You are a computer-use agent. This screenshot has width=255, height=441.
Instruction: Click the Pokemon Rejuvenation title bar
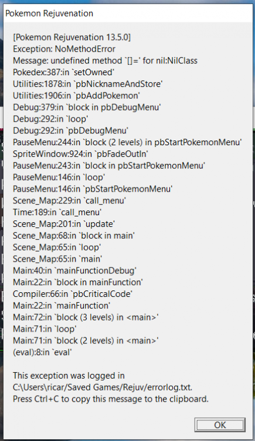[128, 14]
